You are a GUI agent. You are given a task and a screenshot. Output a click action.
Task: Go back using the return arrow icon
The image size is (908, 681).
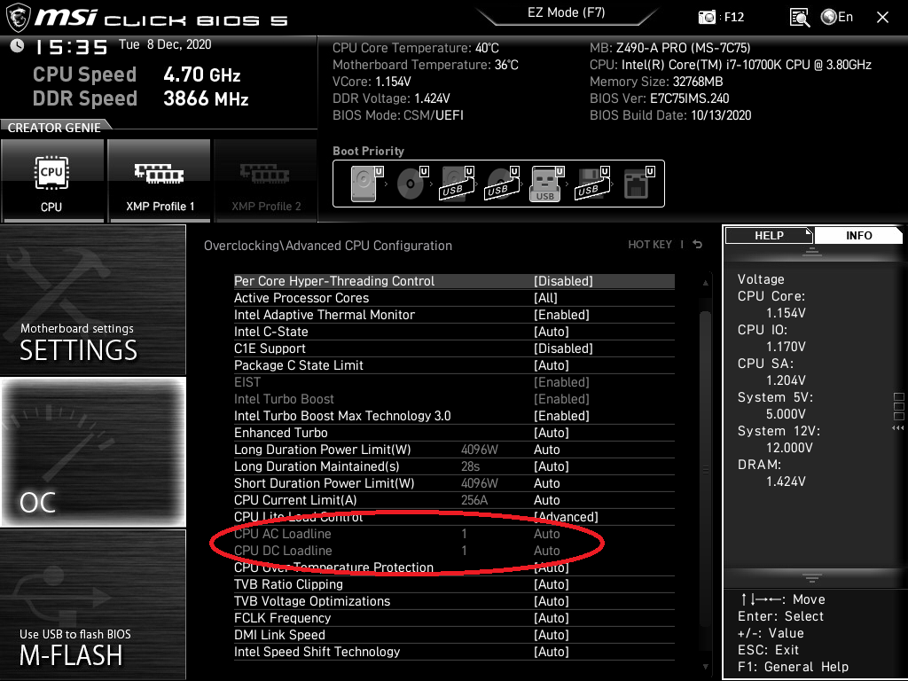pyautogui.click(x=698, y=245)
